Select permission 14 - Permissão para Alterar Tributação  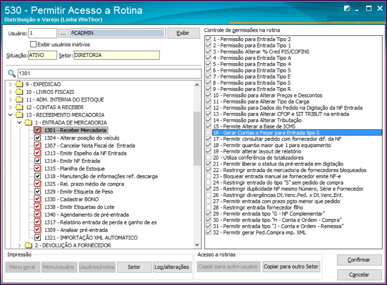pos(257,120)
